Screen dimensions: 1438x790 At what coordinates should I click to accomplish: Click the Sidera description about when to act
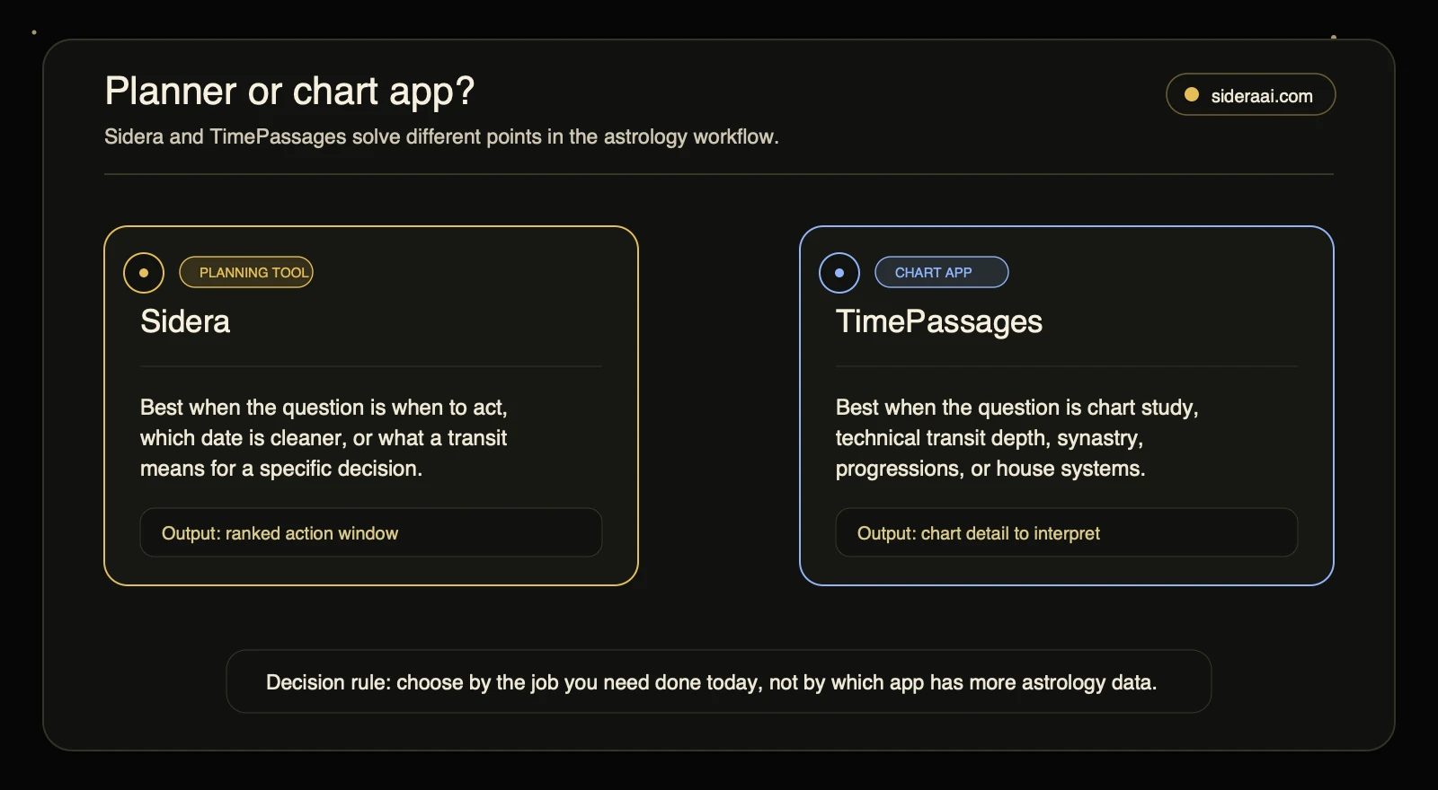coord(324,438)
